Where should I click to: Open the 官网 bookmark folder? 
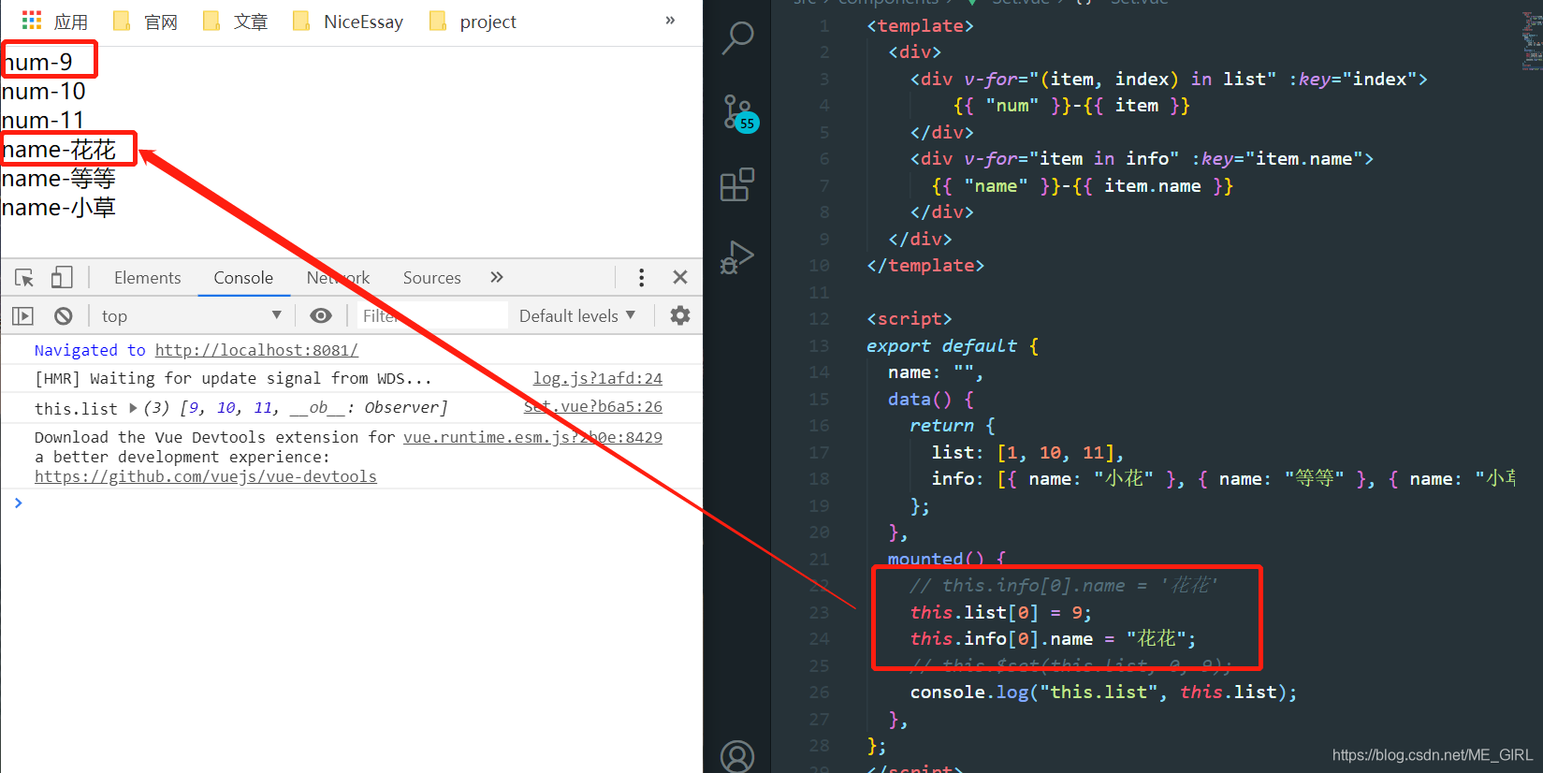(x=145, y=22)
